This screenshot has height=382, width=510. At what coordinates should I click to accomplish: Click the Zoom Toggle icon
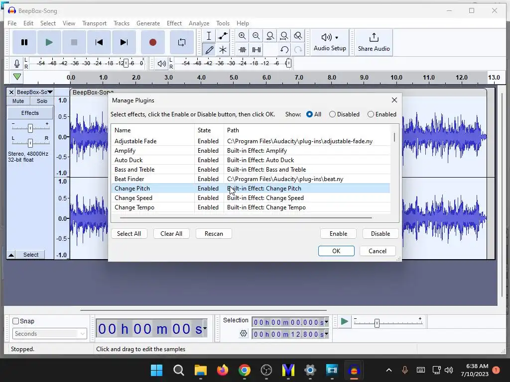point(298,36)
